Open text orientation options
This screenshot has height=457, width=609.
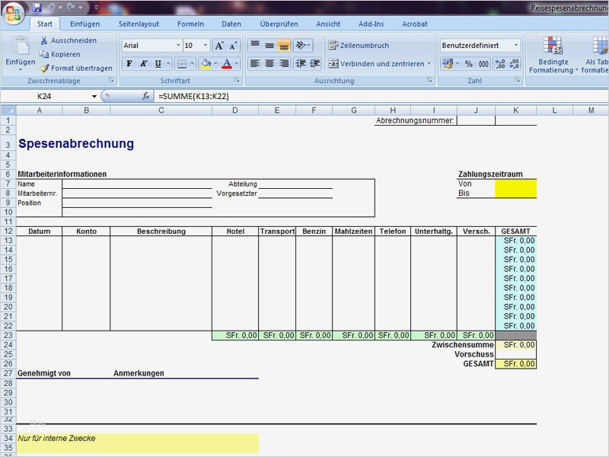point(302,46)
